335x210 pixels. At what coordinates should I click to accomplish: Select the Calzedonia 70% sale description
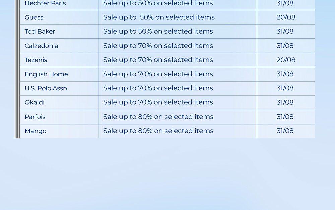158,46
